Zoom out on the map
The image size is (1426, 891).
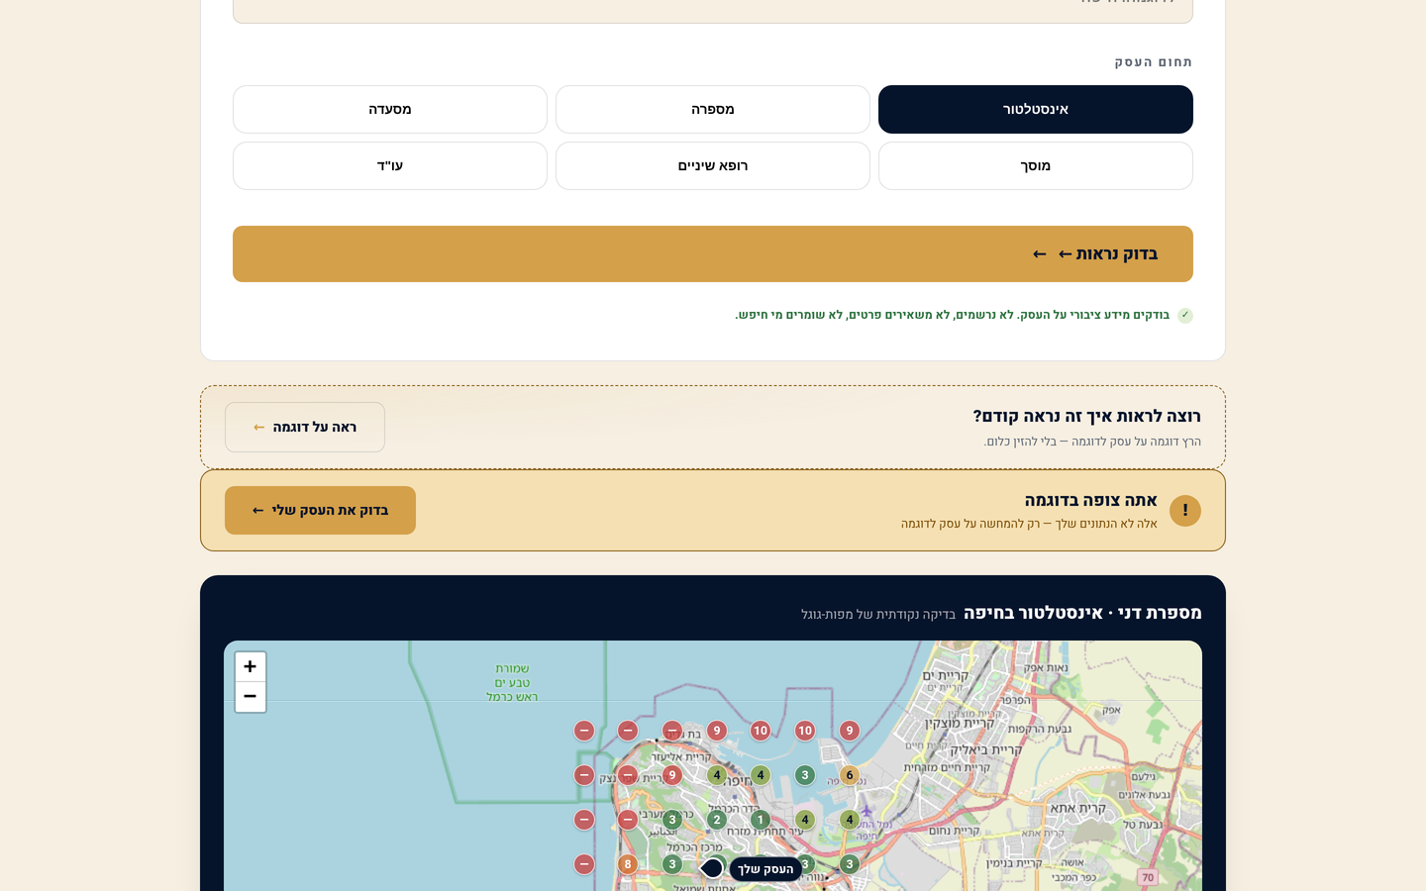coord(250,697)
